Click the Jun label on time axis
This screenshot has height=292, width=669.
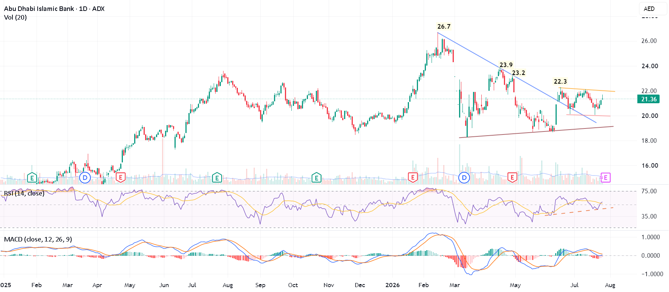[x=164, y=285]
